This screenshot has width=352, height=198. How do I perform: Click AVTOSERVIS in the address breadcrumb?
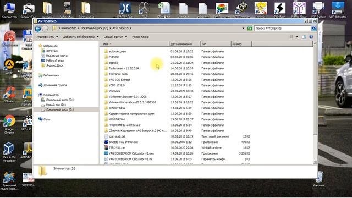click(120, 28)
